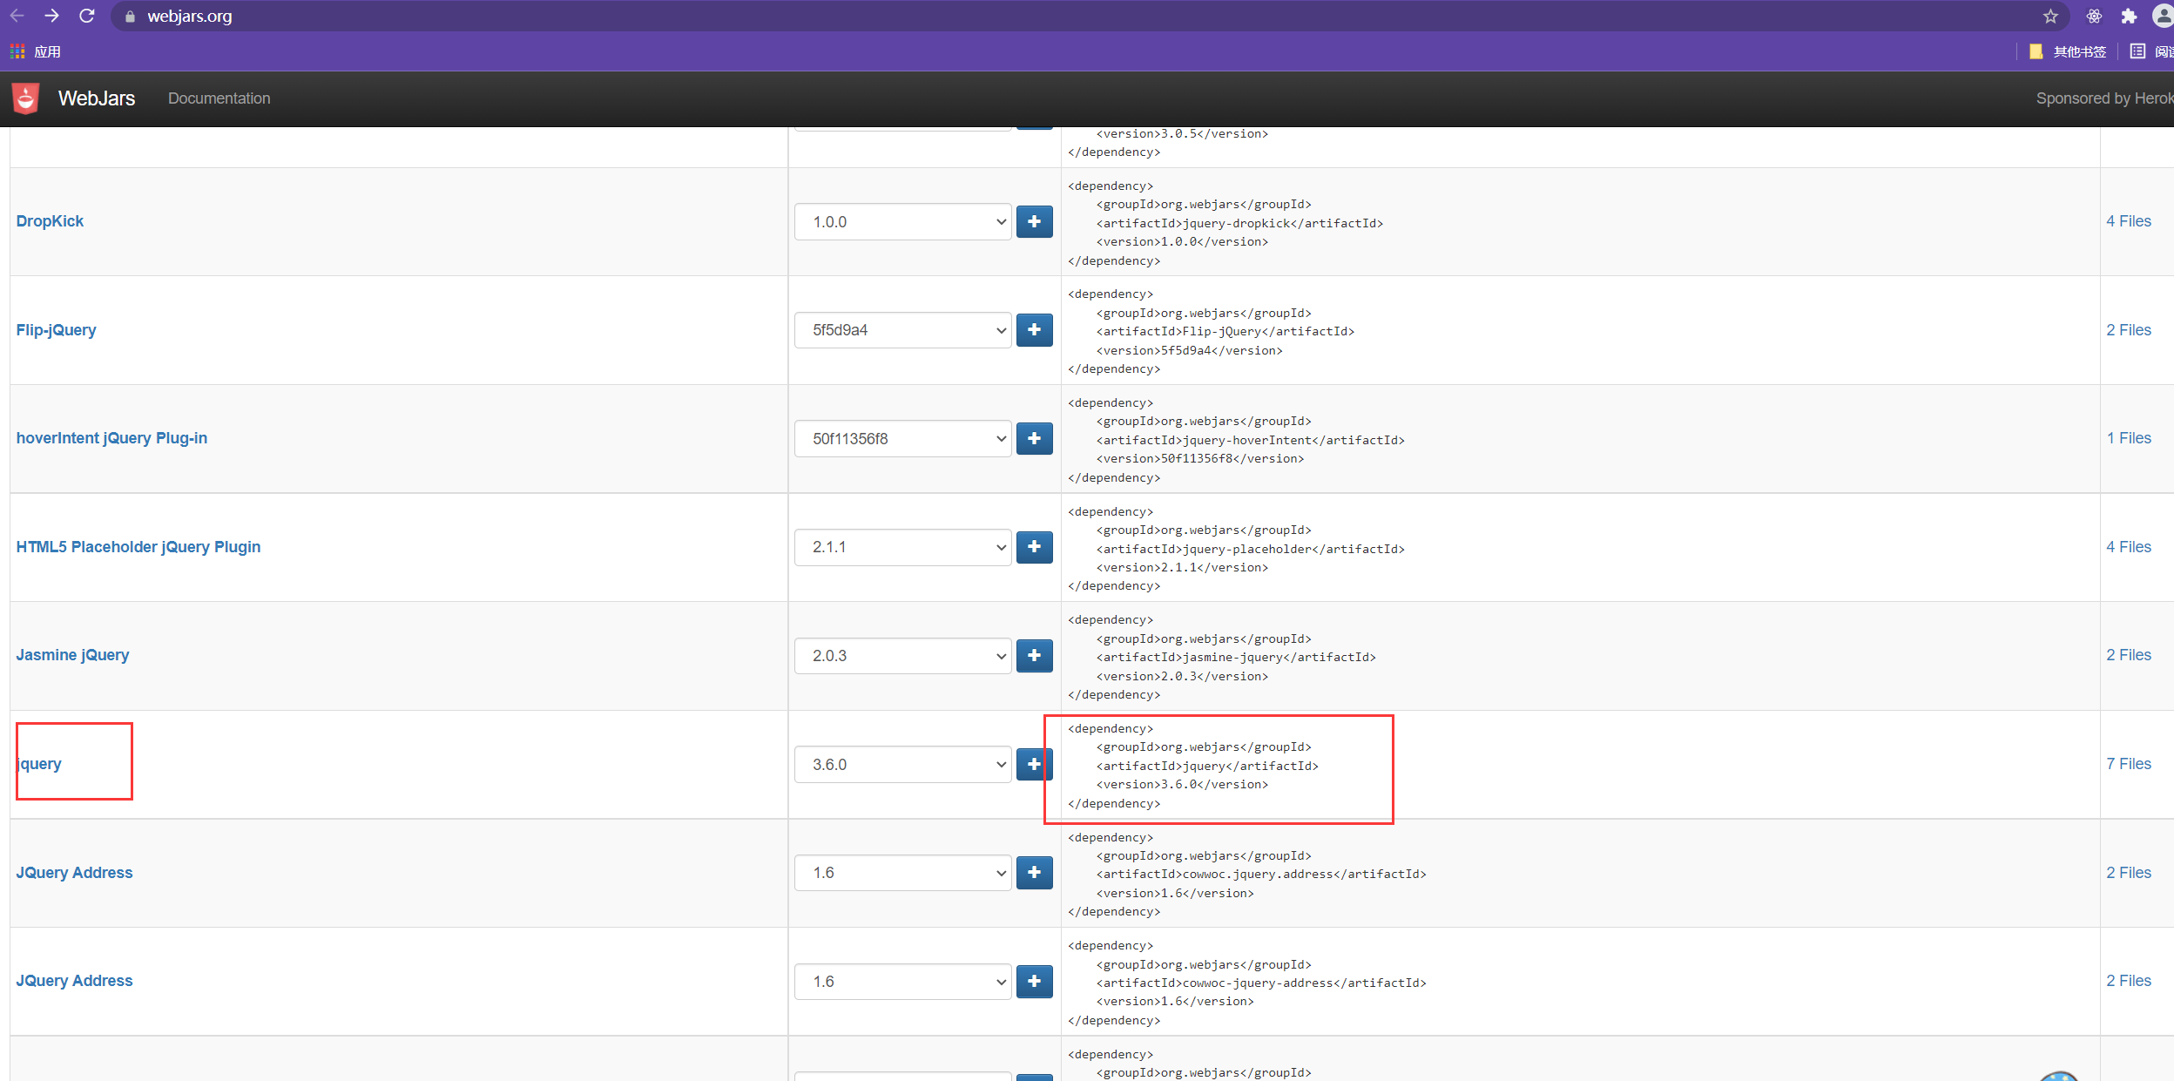This screenshot has width=2174, height=1081.
Task: Click the Flip-jQuery artifactId code line
Action: pyautogui.click(x=1225, y=332)
